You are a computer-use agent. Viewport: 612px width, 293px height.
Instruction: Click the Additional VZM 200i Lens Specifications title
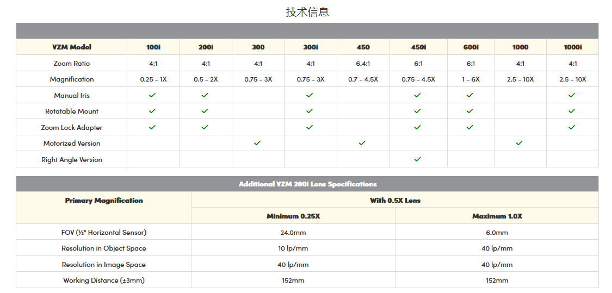pos(307,184)
